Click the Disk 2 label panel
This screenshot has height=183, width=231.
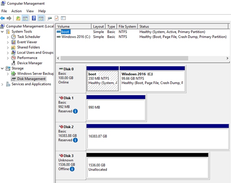[x=71, y=137]
